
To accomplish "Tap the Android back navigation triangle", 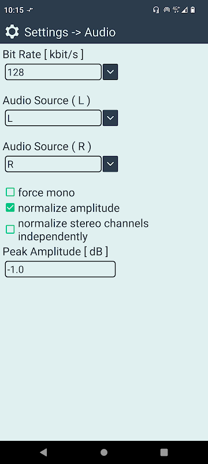I will (43, 452).
